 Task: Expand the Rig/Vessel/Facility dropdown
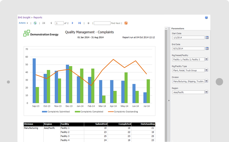point(206,59)
